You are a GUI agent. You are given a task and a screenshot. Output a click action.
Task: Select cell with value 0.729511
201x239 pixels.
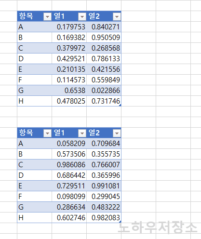[x=69, y=186]
